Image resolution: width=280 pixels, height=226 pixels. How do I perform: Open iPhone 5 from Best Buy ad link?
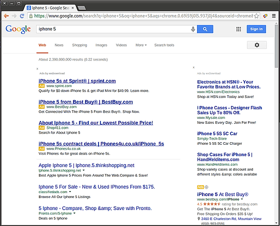[85, 102]
